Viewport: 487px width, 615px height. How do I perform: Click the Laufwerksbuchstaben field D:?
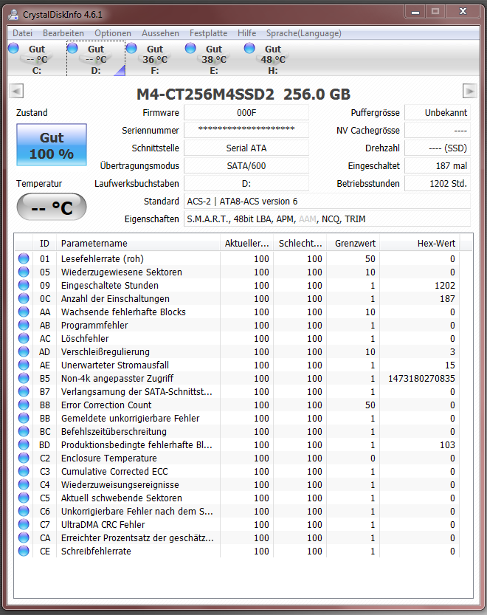click(246, 184)
